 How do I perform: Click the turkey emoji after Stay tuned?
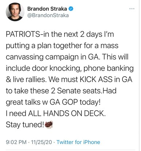pyautogui.click(x=49, y=125)
